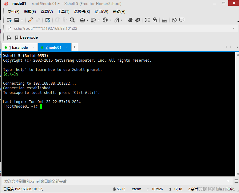This screenshot has width=239, height=193.
Task: Click the tab list scroll-right arrow
Action: (x=231, y=47)
